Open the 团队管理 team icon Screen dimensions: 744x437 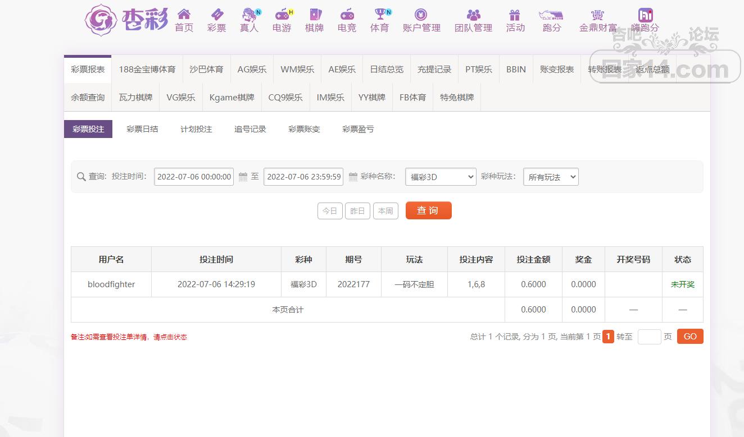[x=473, y=15]
